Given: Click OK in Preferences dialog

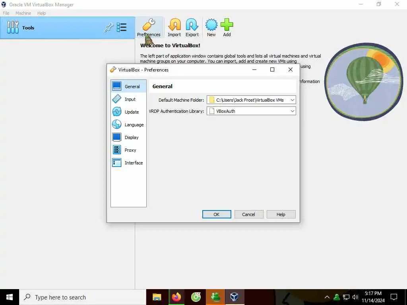Looking at the screenshot, I should [x=217, y=214].
